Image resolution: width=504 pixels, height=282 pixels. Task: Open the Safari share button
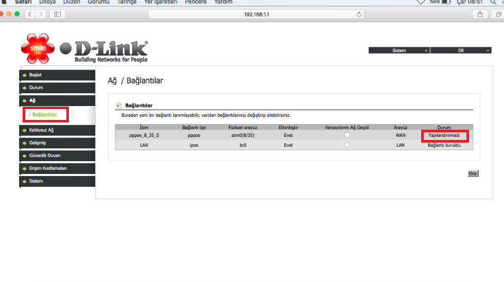(x=480, y=14)
